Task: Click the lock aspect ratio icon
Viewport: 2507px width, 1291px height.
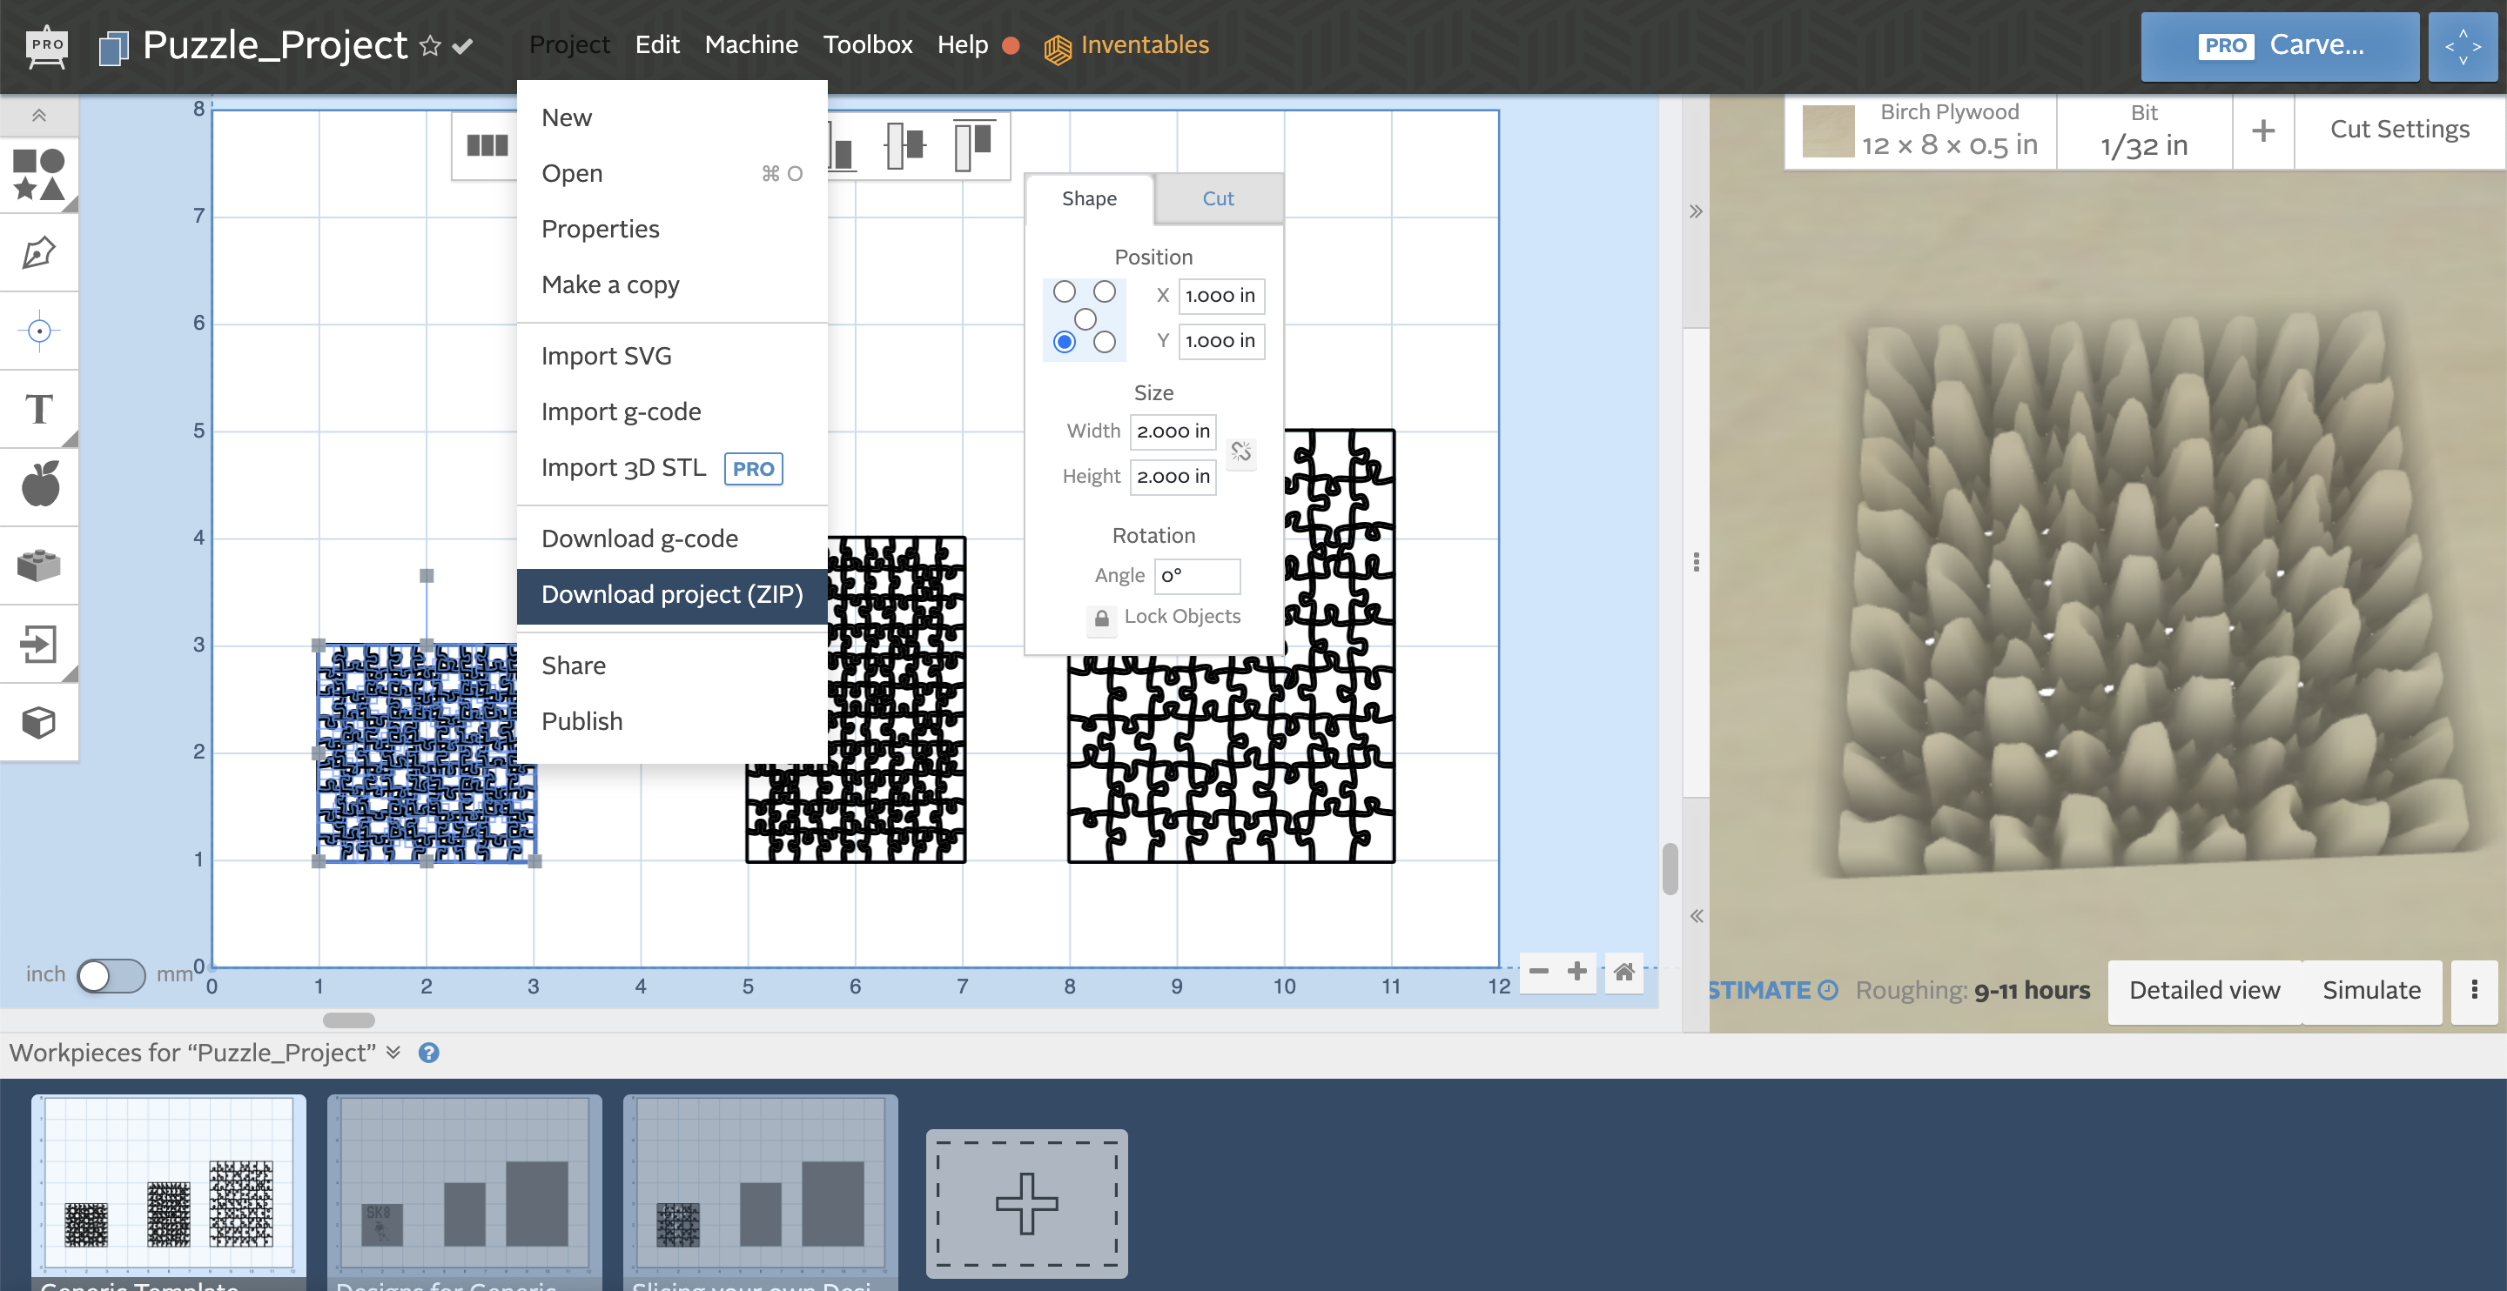Action: tap(1240, 452)
